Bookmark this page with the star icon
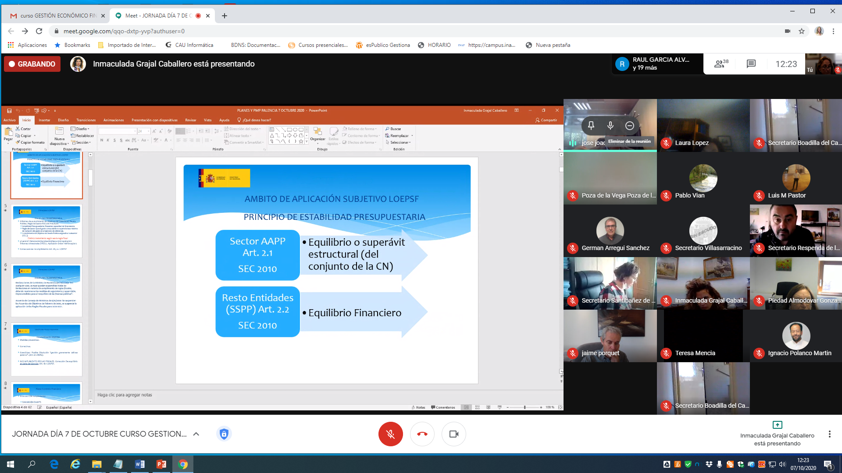Screen dimensions: 842x473 [801, 31]
